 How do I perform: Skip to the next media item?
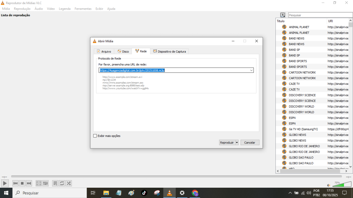[29, 183]
